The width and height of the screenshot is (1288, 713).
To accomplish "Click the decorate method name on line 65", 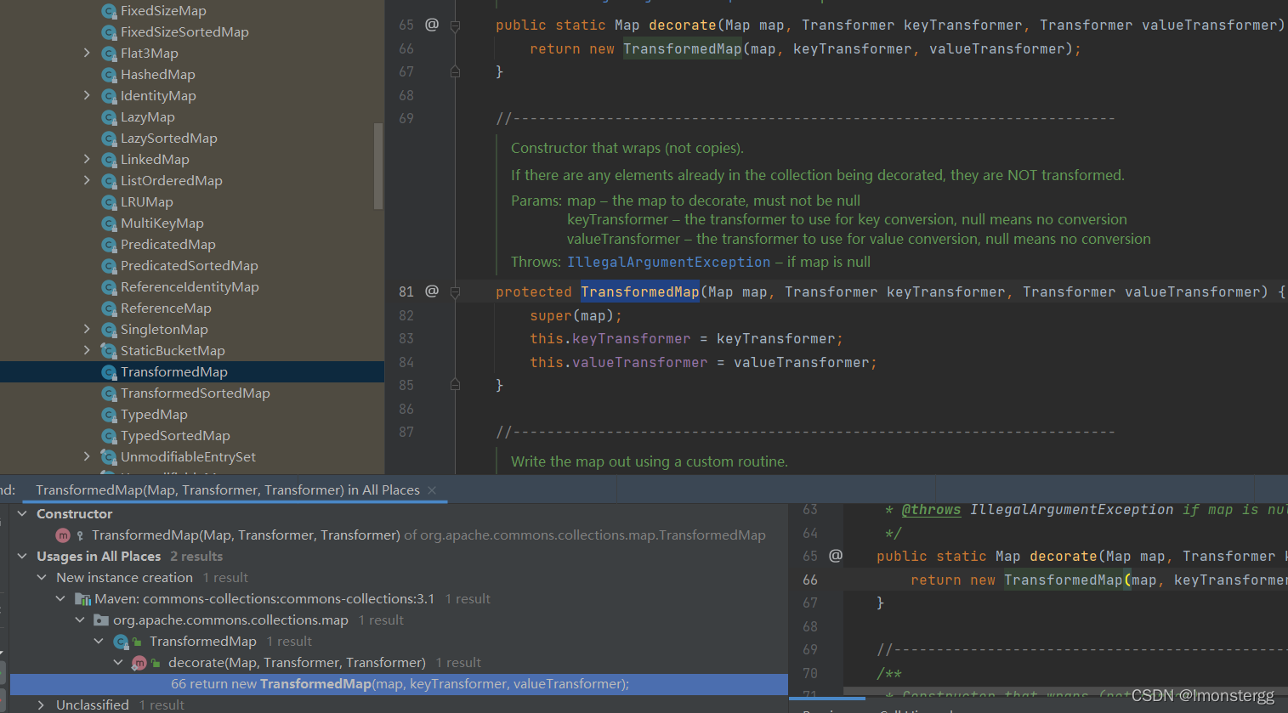I will [683, 25].
